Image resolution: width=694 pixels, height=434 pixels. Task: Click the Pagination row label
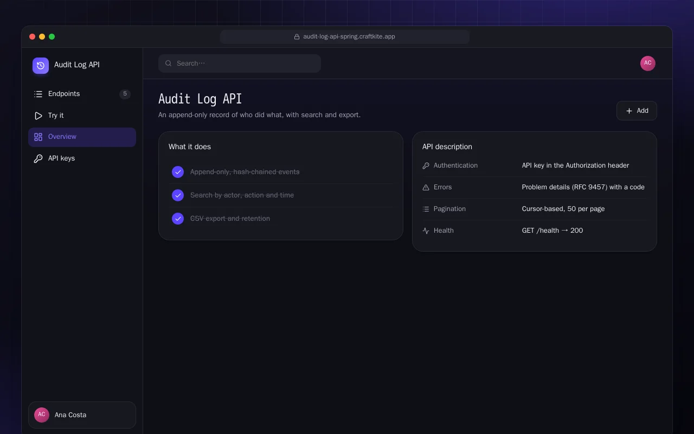click(449, 209)
